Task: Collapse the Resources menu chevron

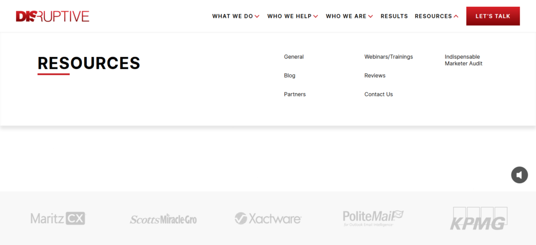Action: [456, 16]
